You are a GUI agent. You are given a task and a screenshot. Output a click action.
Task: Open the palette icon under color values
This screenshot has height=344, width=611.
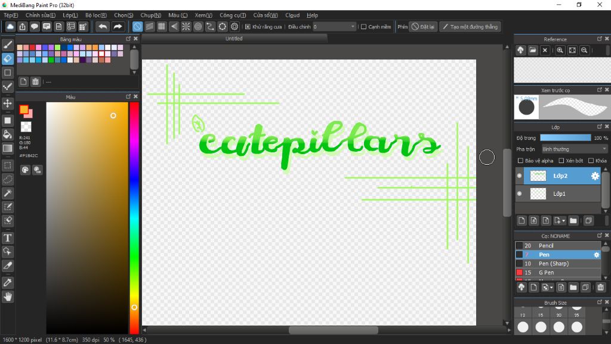(25, 170)
